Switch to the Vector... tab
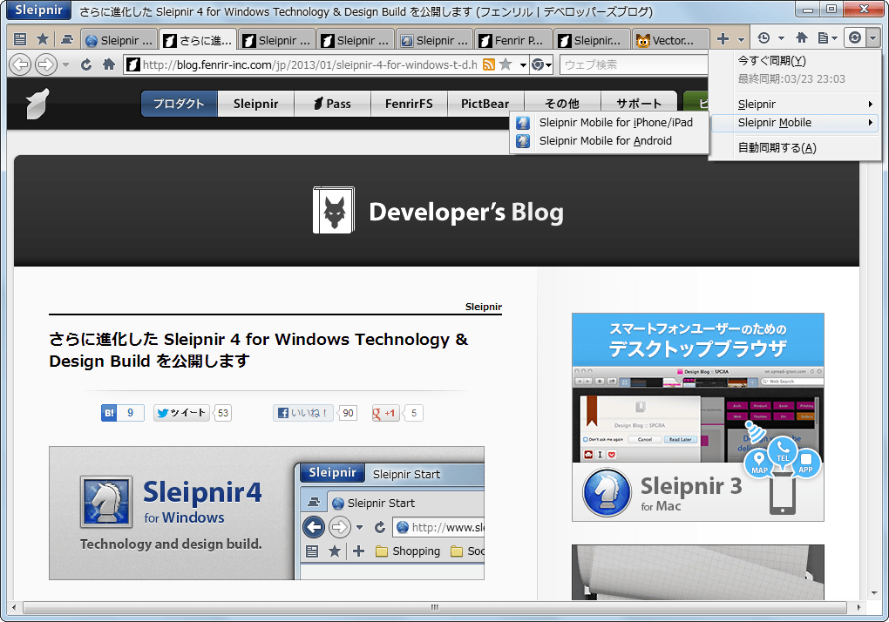This screenshot has width=889, height=622. point(671,40)
